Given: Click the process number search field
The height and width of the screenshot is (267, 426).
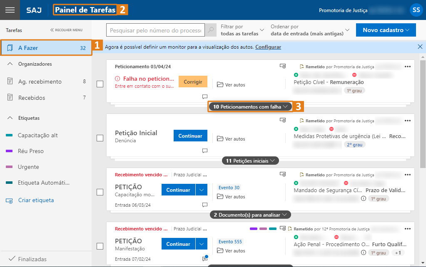Looking at the screenshot, I should 155,30.
